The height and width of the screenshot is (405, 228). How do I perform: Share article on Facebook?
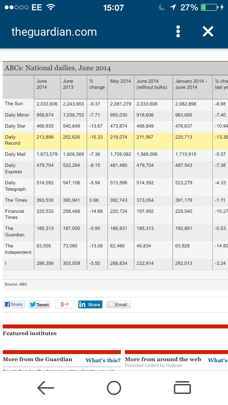pos(14,304)
